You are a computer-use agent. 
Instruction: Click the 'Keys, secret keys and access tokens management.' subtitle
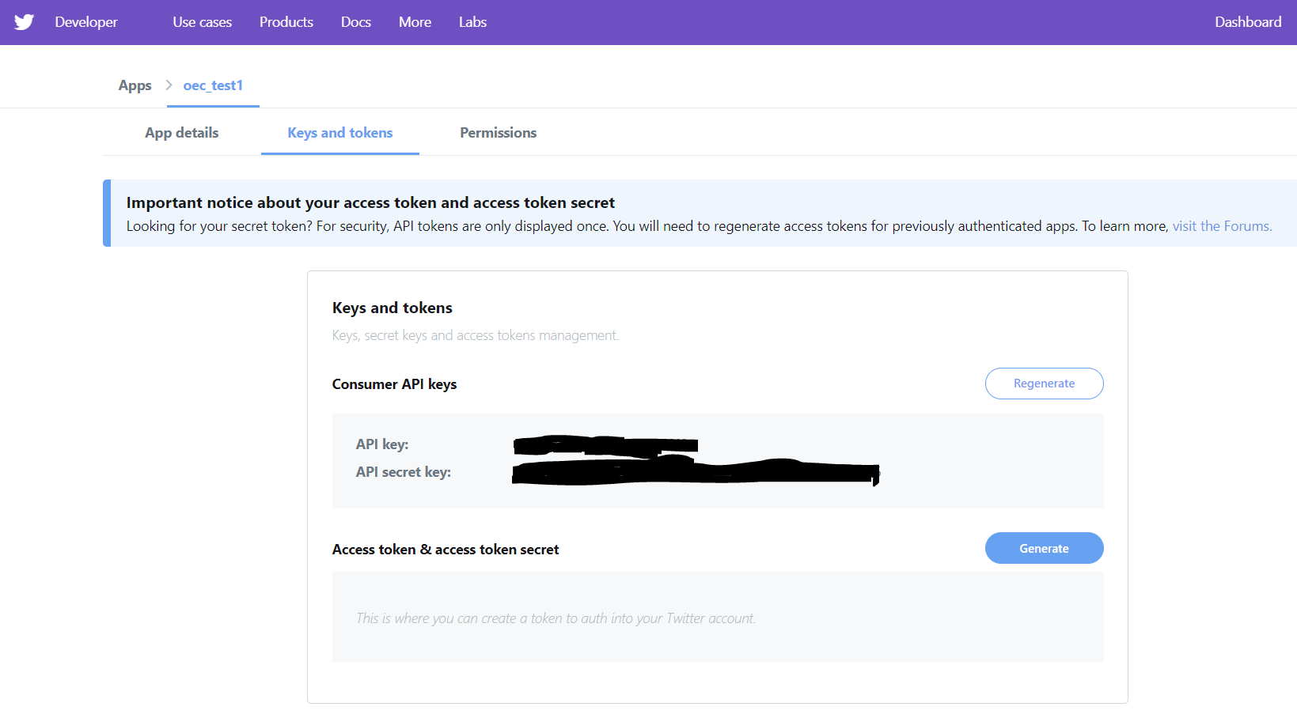(x=476, y=335)
